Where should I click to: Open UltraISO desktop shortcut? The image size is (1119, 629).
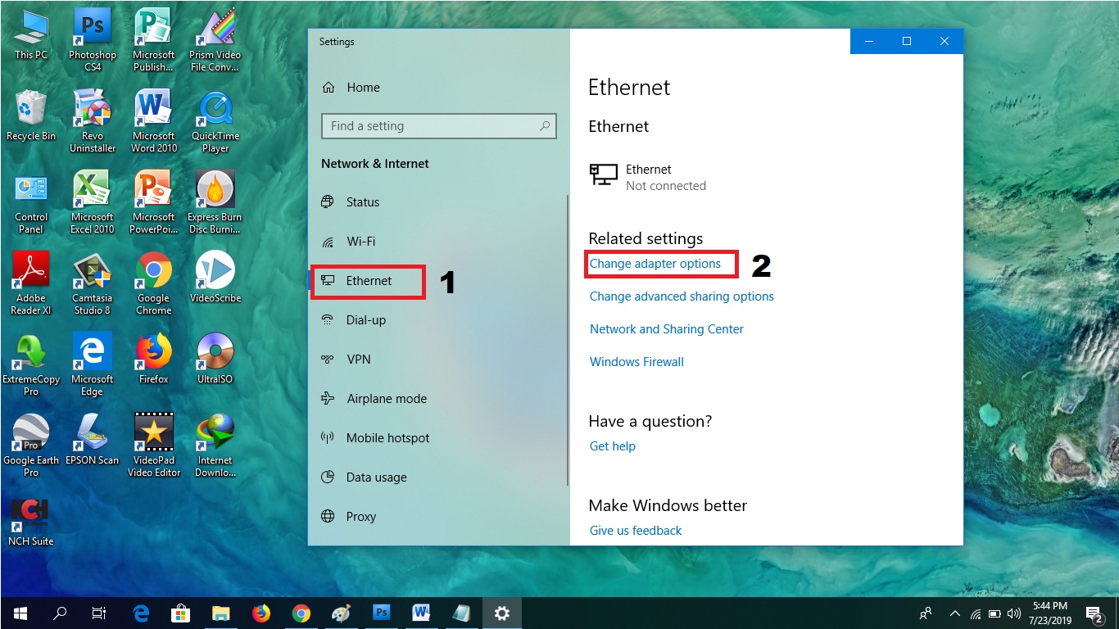(x=215, y=352)
